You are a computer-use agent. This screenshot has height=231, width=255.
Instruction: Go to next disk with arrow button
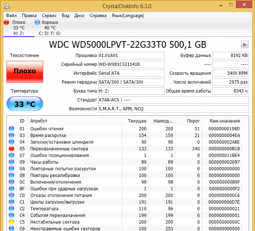tap(245, 44)
